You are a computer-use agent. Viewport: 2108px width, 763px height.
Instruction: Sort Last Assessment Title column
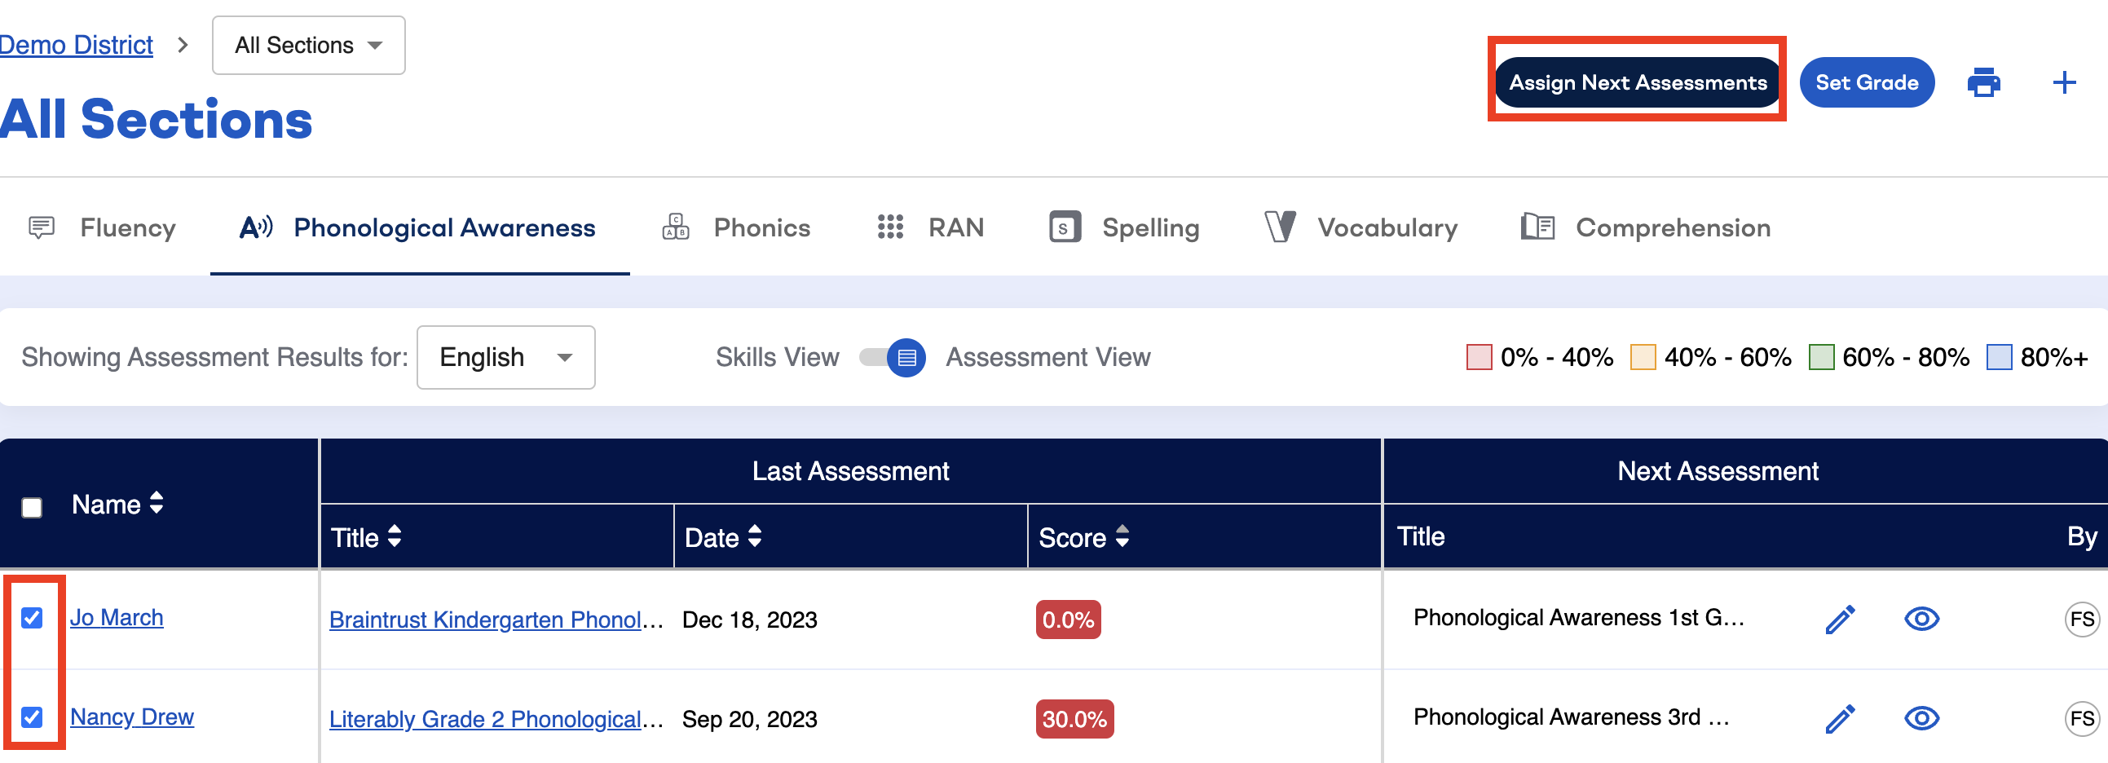tap(395, 537)
